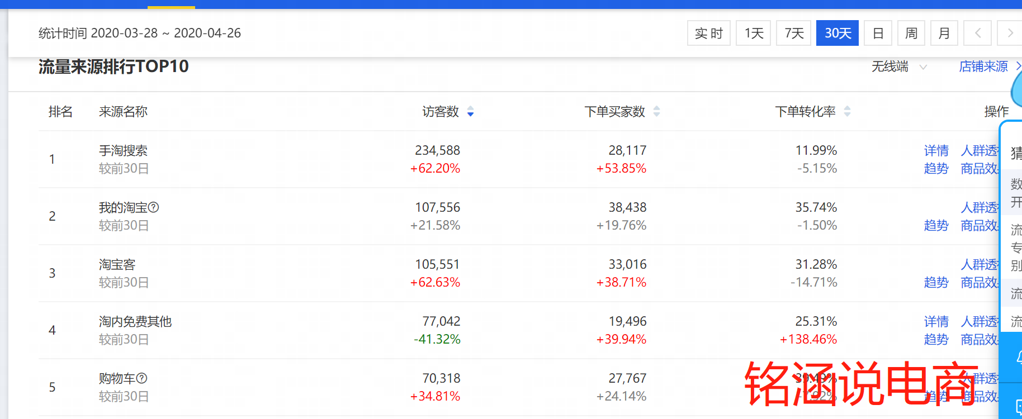Switch to the 7天 range
The image size is (1022, 419).
pyautogui.click(x=793, y=33)
